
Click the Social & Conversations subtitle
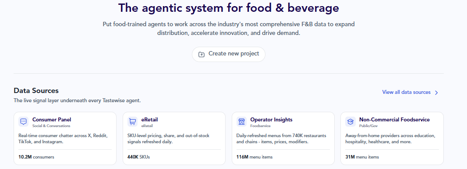[x=51, y=126]
